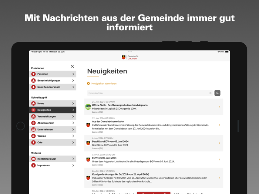Tap the three dots at top center
Image resolution: width=259 pixels, height=194 pixels.
pyautogui.click(x=130, y=52)
